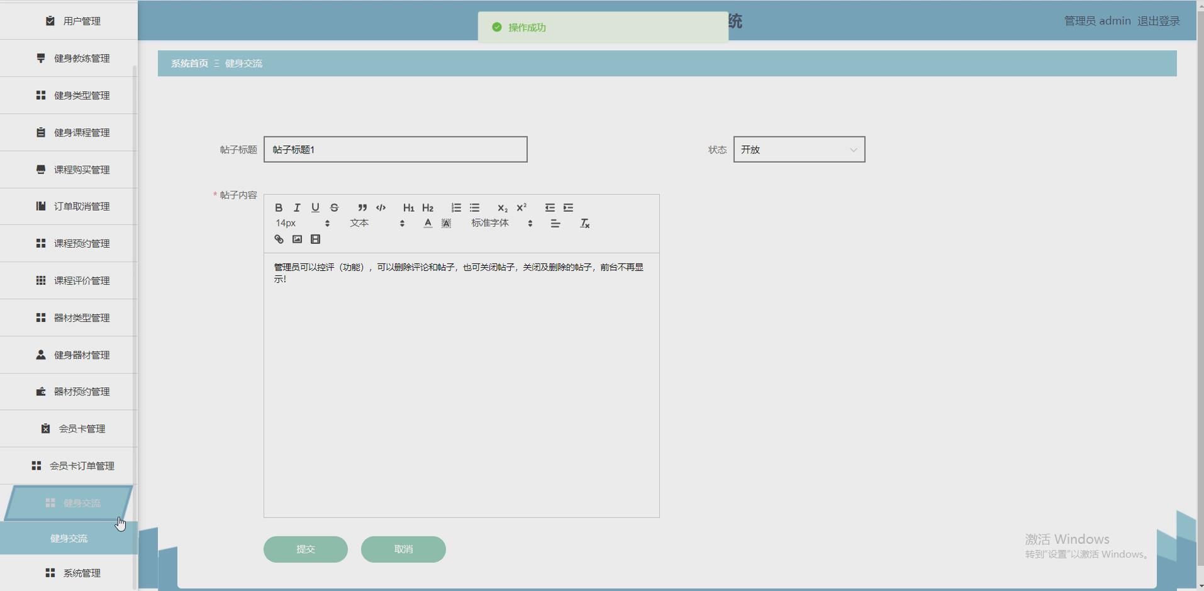Screen dimensions: 1204x591
Task: Clear text formatting in editor
Action: coord(584,223)
